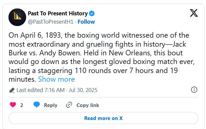
Task: Open the Past To Present History display name
Action: [x=58, y=13]
